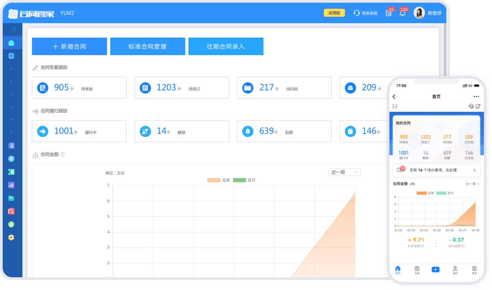Viewport: 492px width, 290px height.
Task: Click the 往期合同录入 button
Action: point(226,46)
